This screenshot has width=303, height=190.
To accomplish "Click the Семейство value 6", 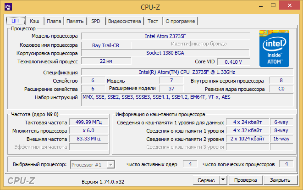I will 93,80.
